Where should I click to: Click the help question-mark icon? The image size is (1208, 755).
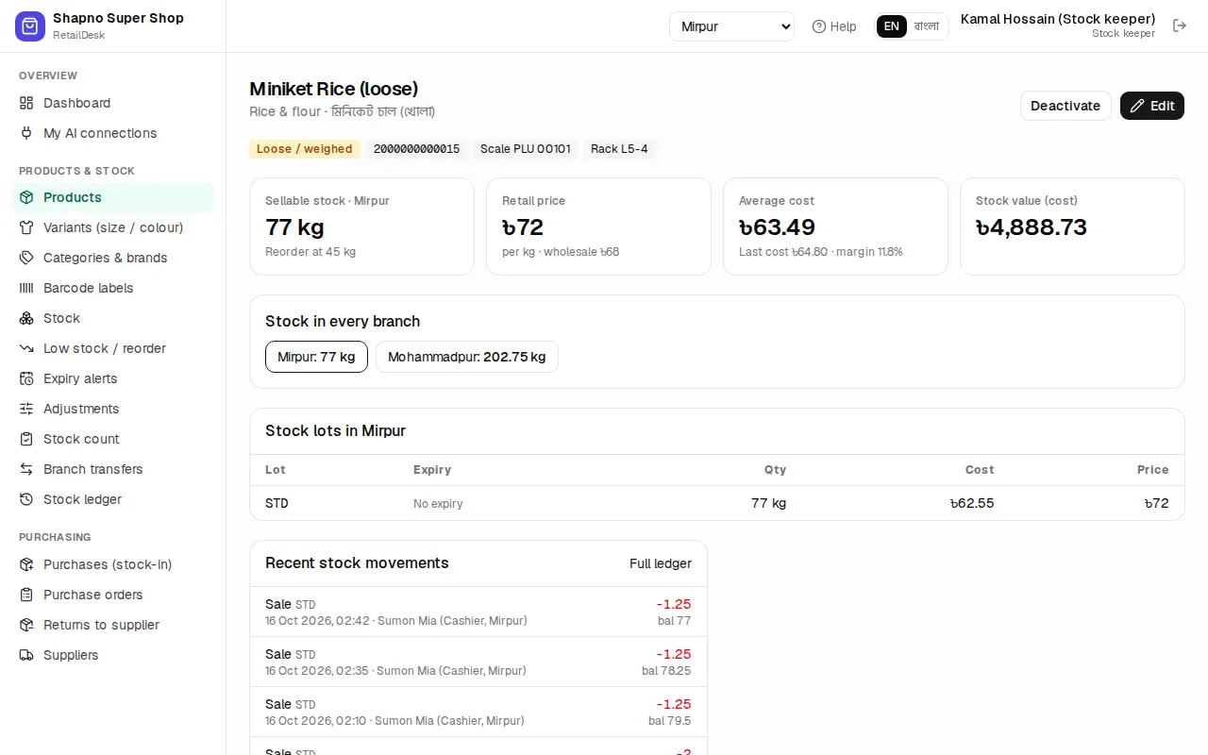(x=819, y=26)
